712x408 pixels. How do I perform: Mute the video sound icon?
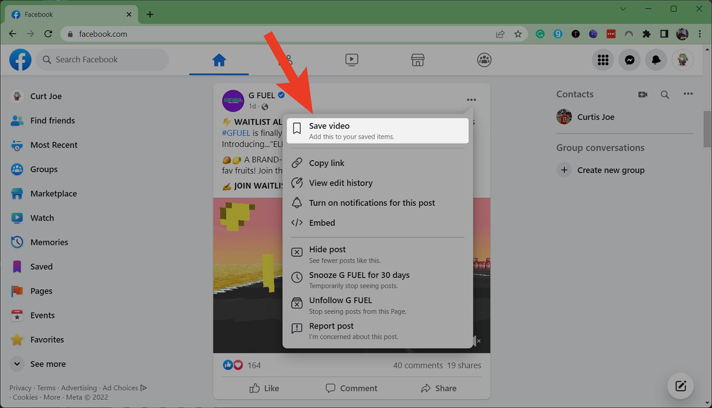pyautogui.click(x=476, y=341)
